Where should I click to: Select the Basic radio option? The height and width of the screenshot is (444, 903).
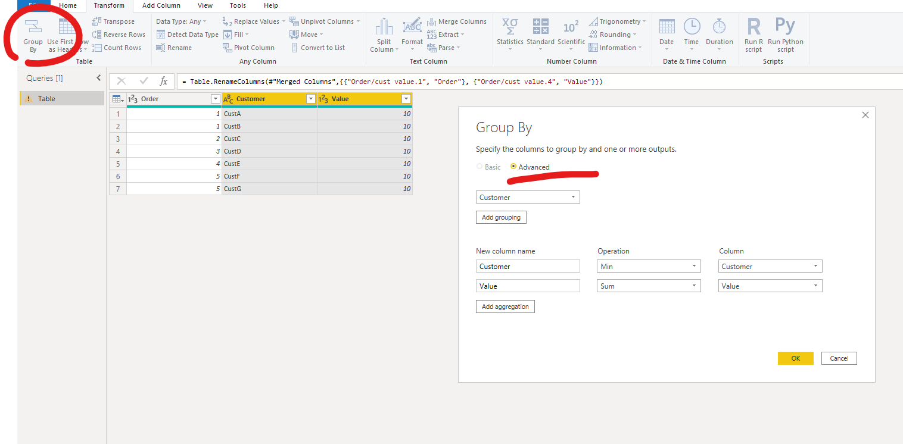479,167
